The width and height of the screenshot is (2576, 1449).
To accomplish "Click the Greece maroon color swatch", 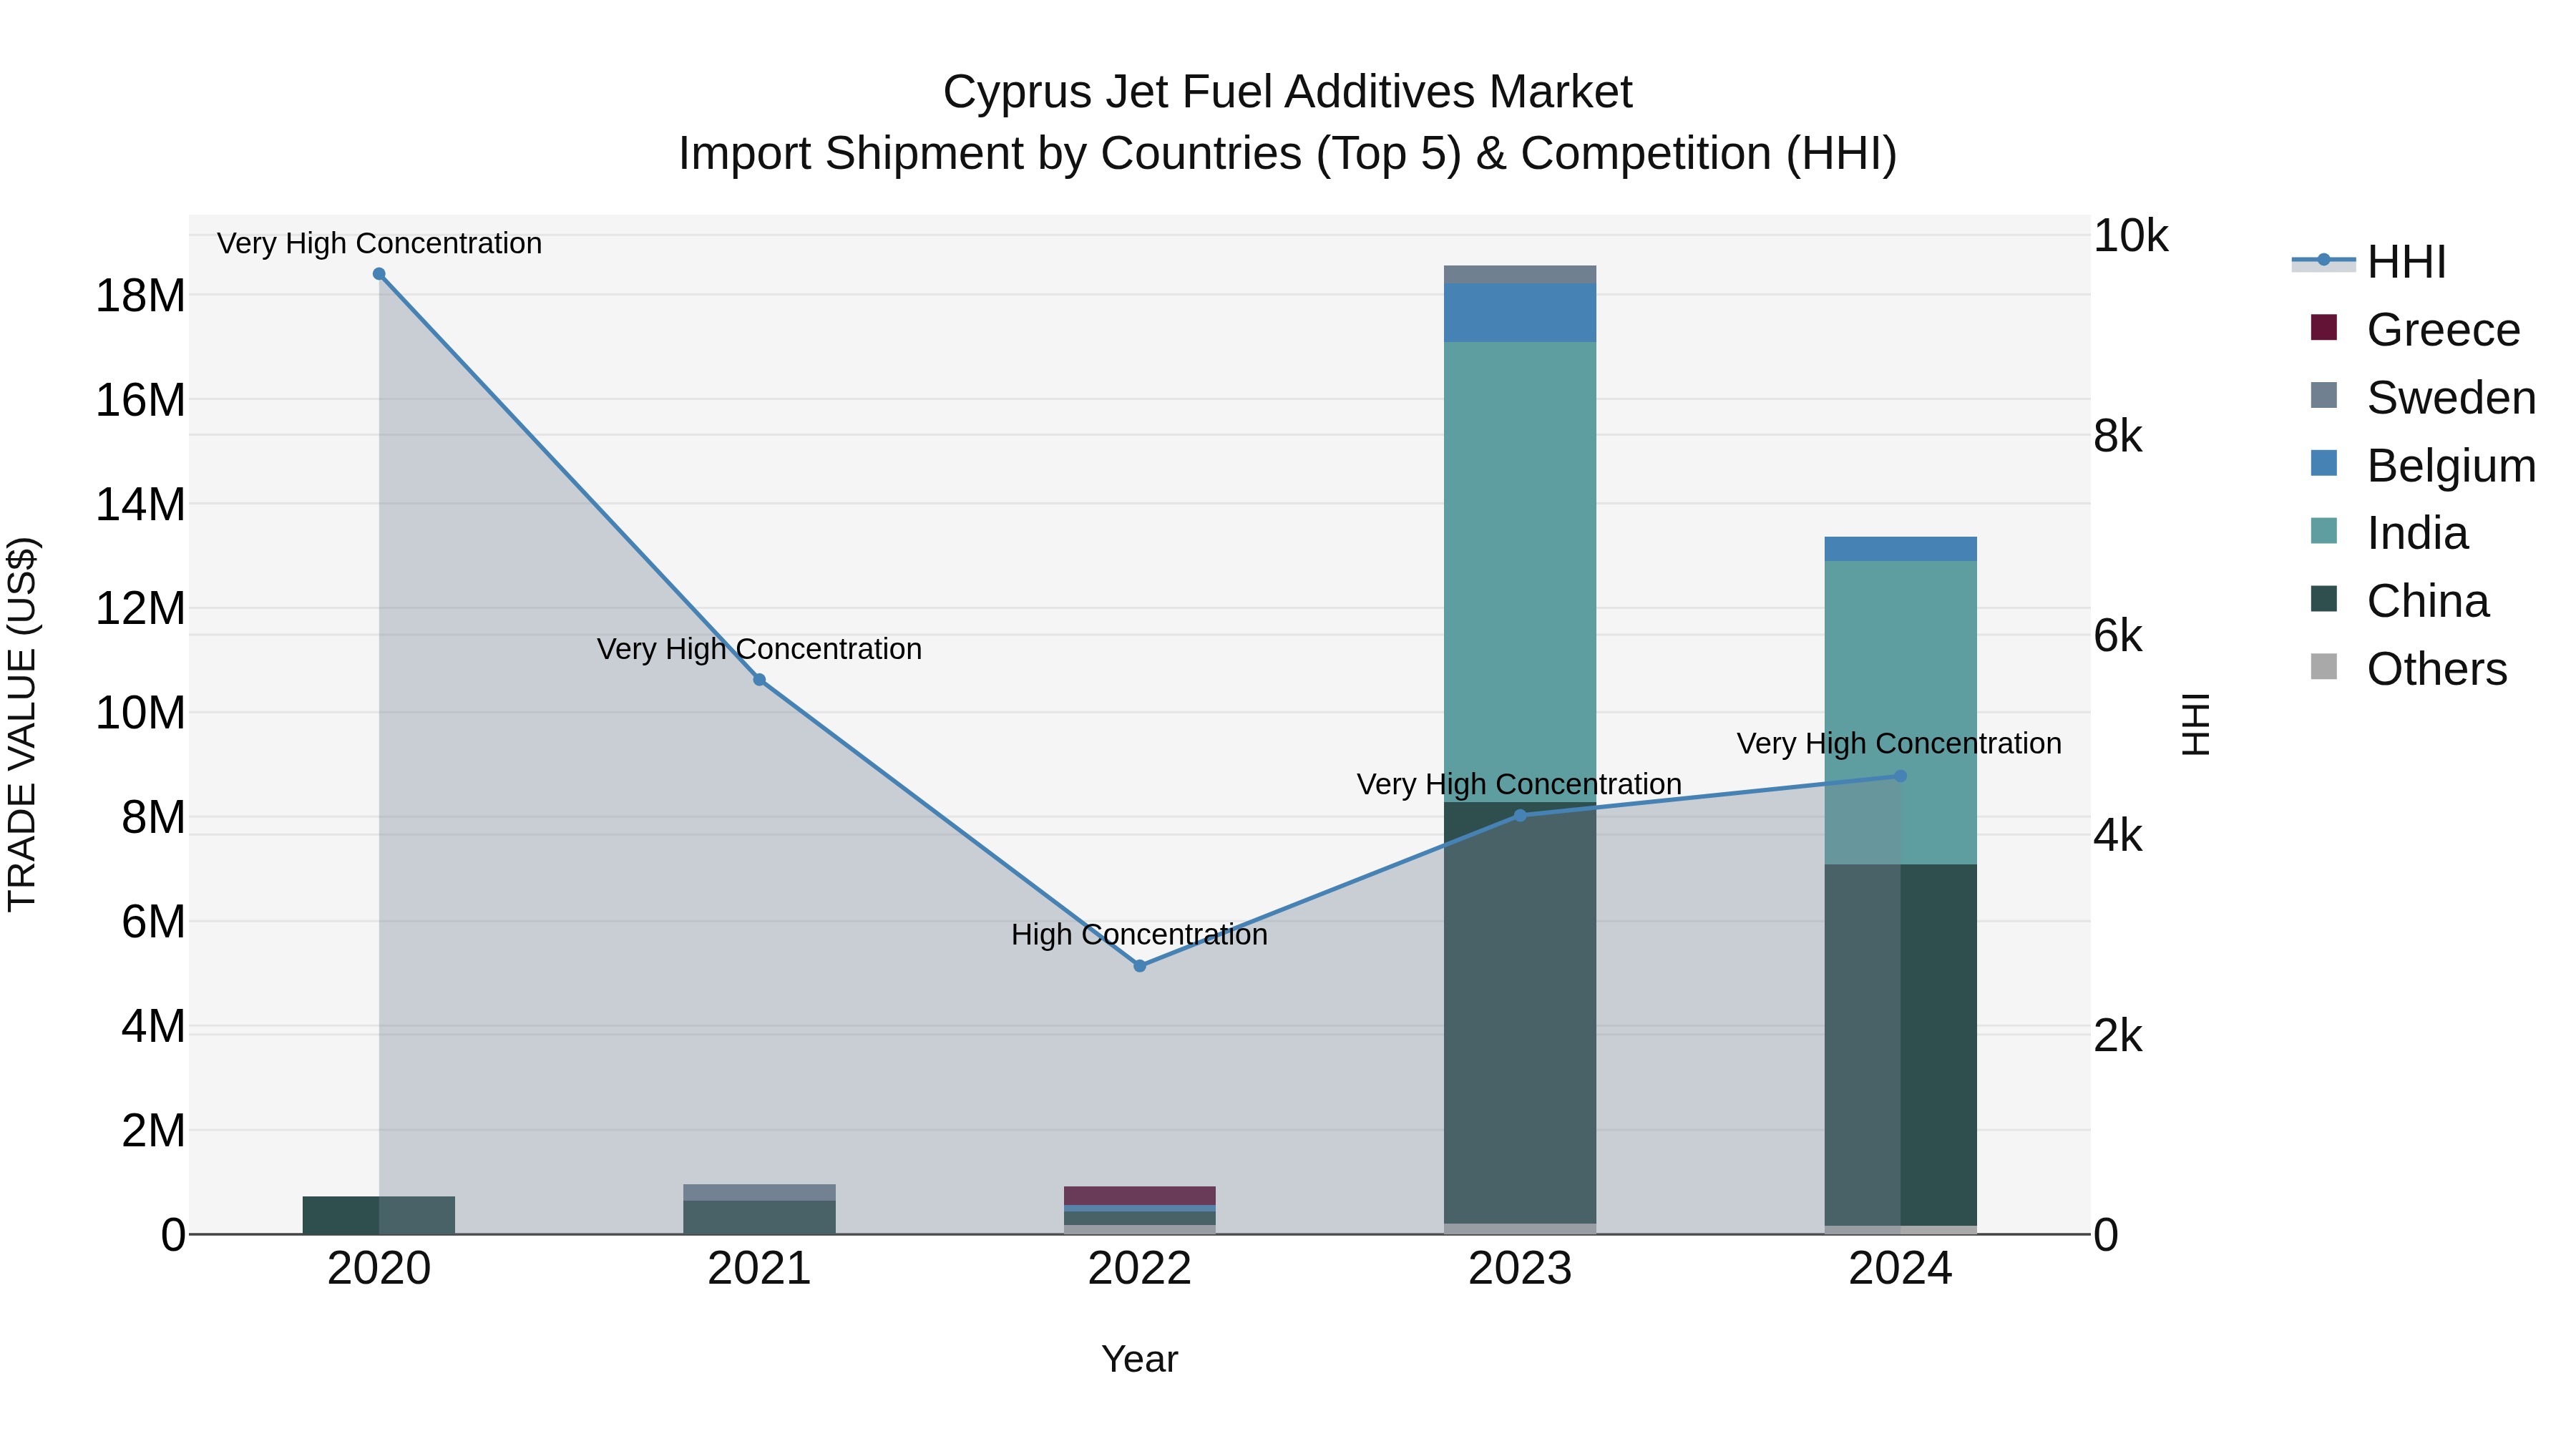I will pyautogui.click(x=2324, y=327).
